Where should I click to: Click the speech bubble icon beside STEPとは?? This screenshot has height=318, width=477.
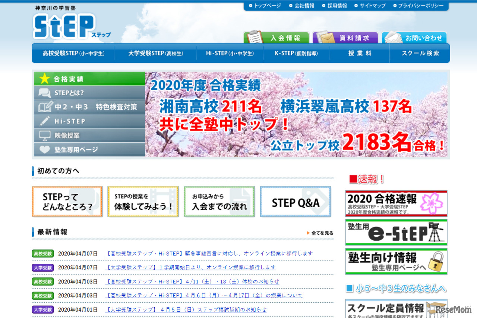(44, 93)
